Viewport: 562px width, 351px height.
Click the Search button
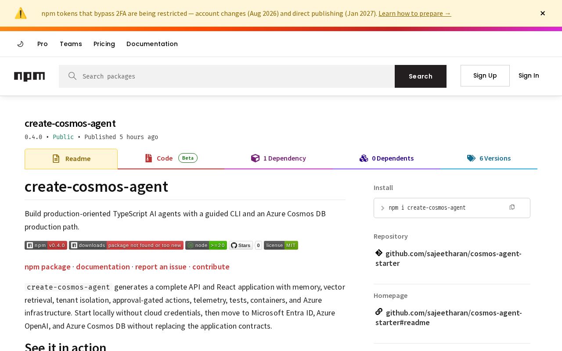[421, 76]
